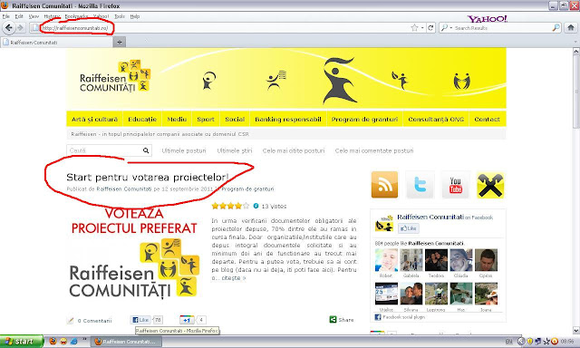Open the YouTube icon

coord(455,185)
